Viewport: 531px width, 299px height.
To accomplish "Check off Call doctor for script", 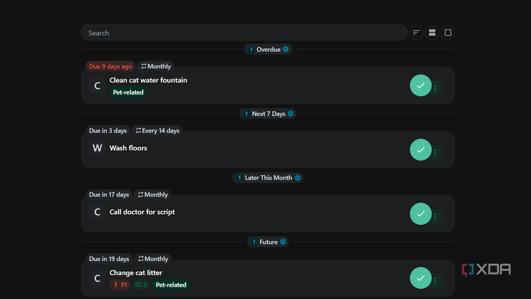I will 420,214.
